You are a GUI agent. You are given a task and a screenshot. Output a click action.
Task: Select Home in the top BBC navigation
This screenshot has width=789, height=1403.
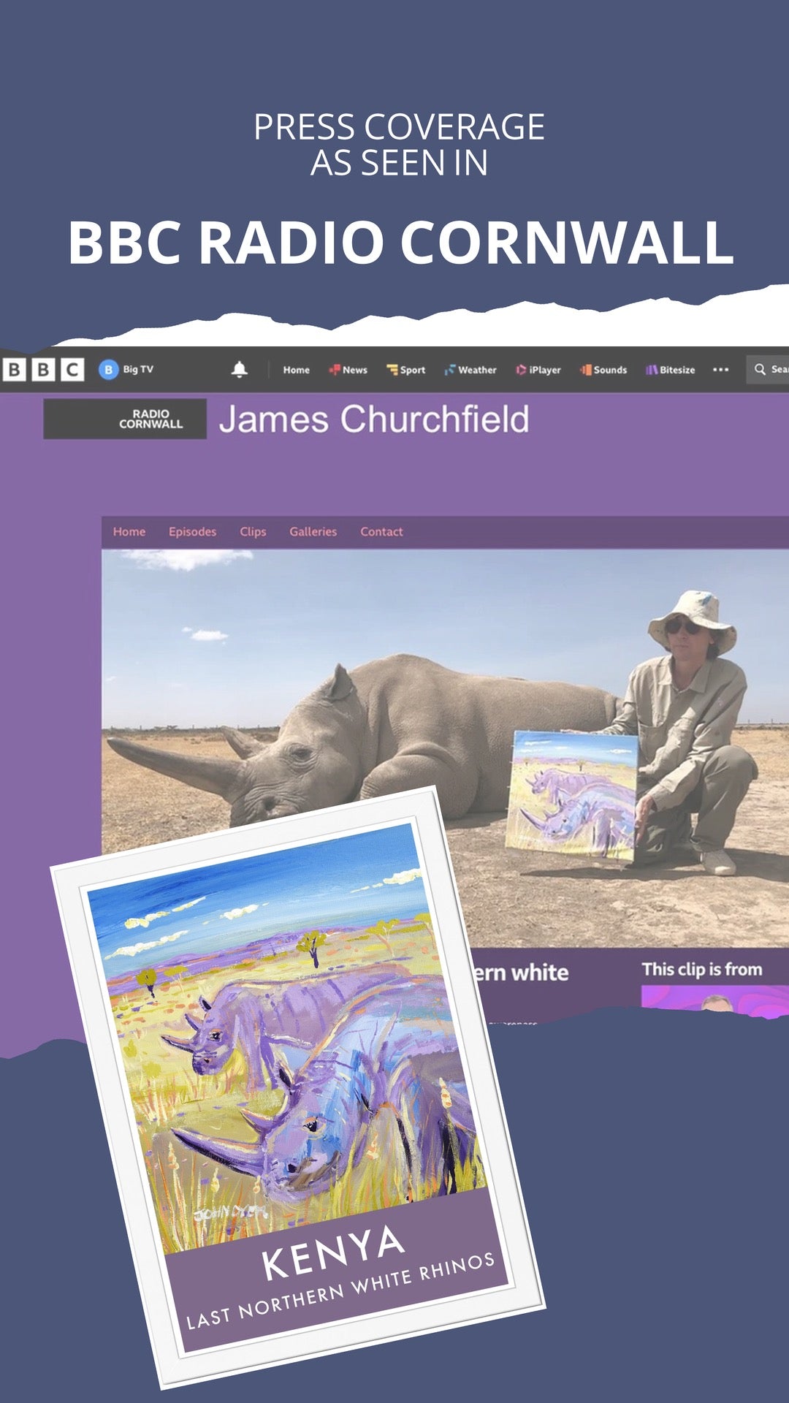296,370
